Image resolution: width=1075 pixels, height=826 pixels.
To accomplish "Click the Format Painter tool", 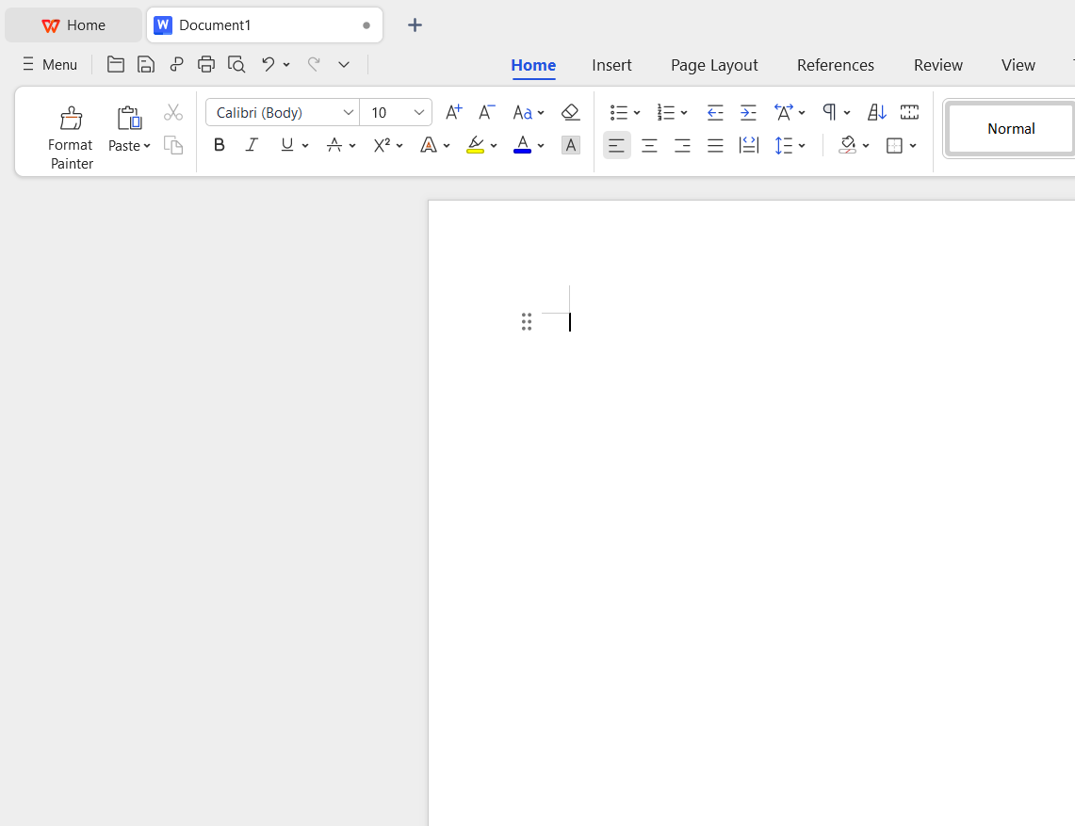I will click(x=71, y=137).
